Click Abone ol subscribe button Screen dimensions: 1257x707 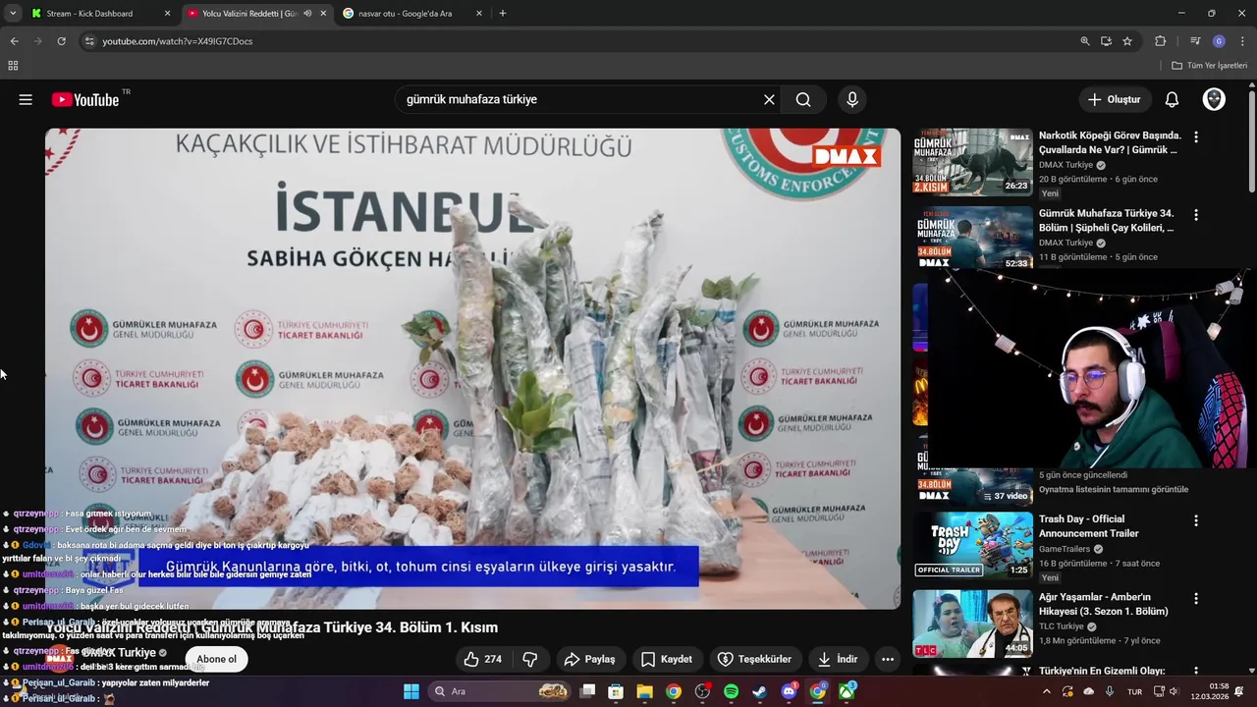tap(216, 659)
